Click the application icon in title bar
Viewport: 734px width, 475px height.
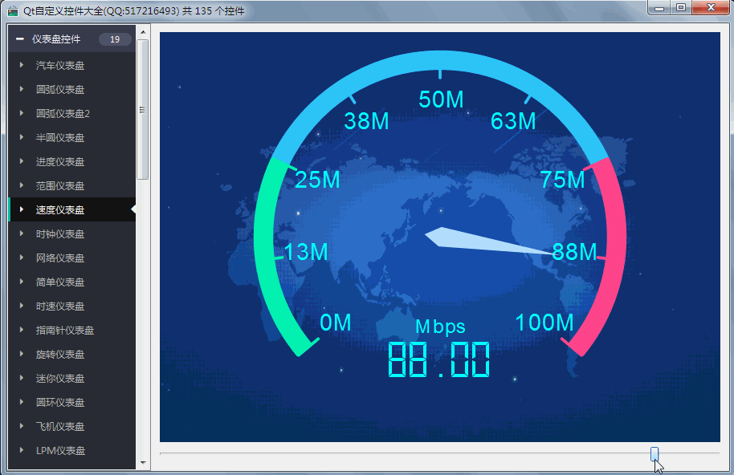(12, 10)
